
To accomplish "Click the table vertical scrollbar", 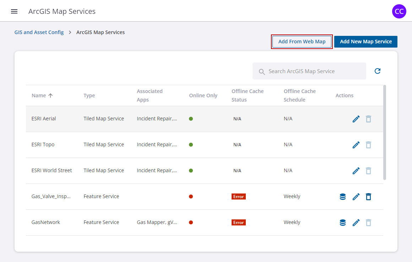I will pos(385,132).
